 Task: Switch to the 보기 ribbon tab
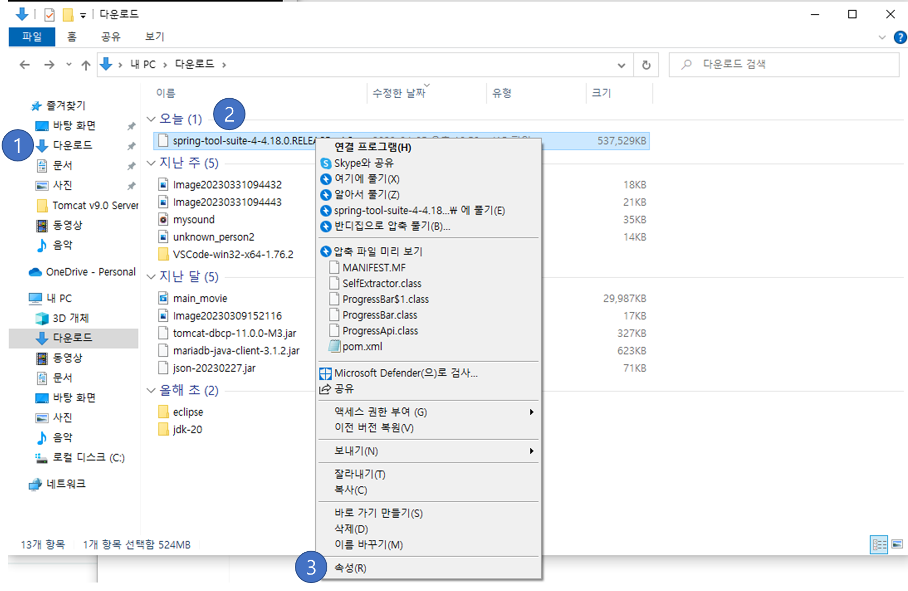[155, 37]
